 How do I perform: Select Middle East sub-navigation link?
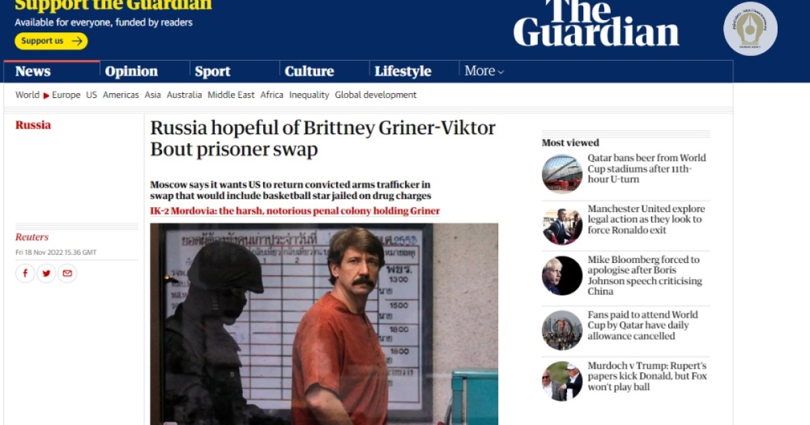[231, 95]
